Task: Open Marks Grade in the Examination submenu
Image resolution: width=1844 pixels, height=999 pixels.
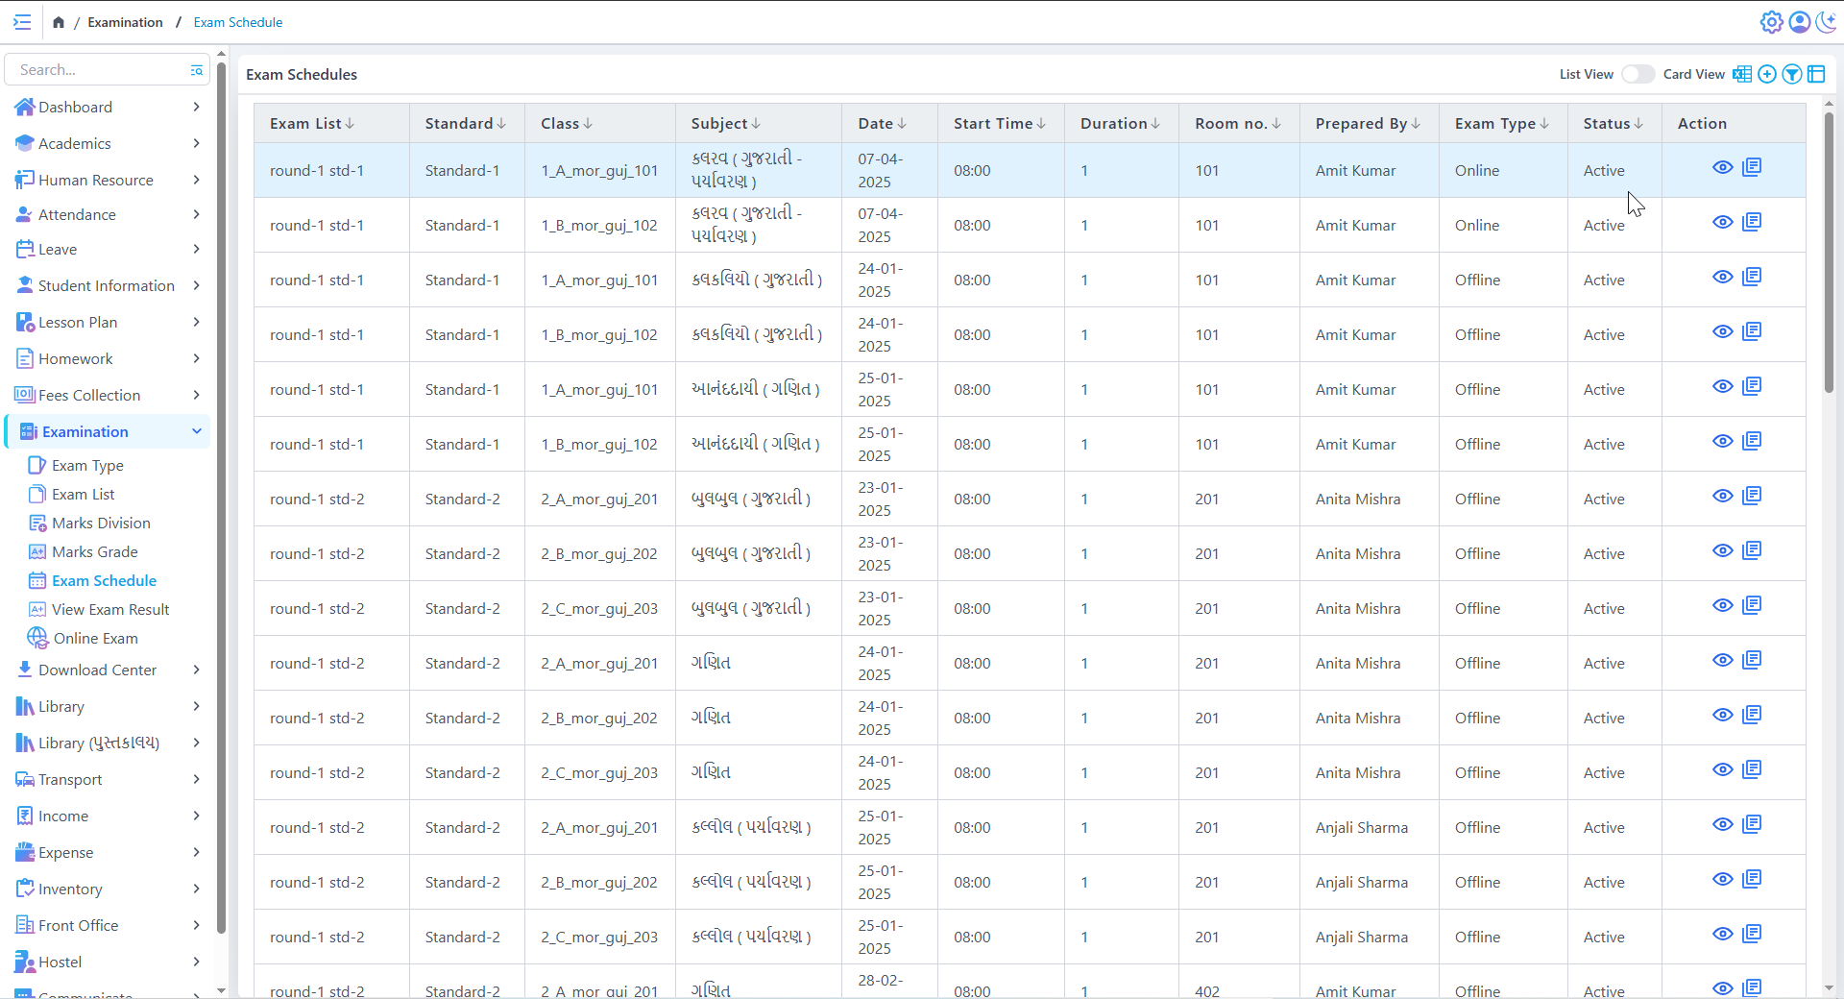Action: click(94, 551)
